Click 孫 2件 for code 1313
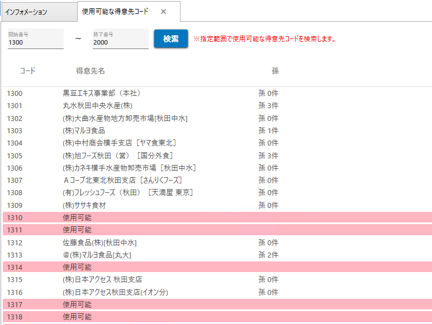 268,255
